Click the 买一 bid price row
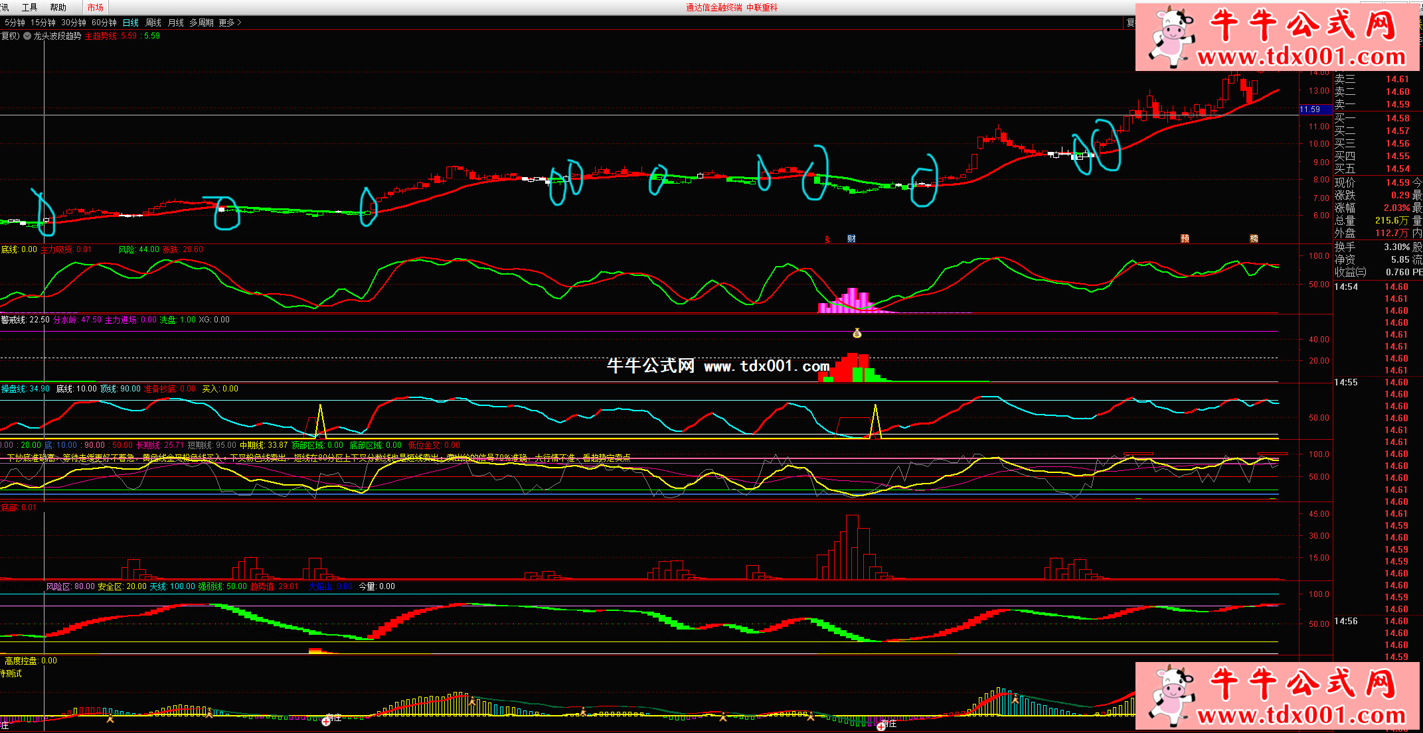This screenshot has width=1423, height=733. (1372, 118)
